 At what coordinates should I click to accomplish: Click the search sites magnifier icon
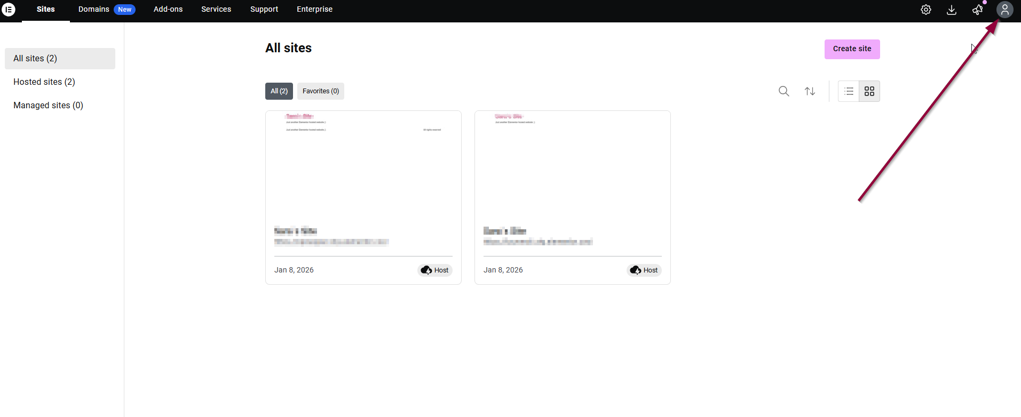tap(783, 91)
